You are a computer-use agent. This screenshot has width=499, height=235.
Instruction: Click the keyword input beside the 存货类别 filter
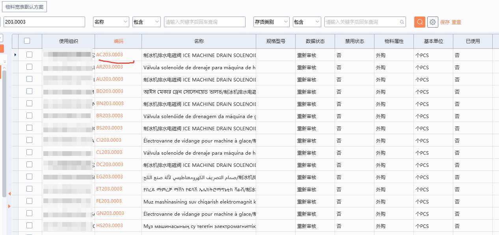pyautogui.click(x=365, y=22)
